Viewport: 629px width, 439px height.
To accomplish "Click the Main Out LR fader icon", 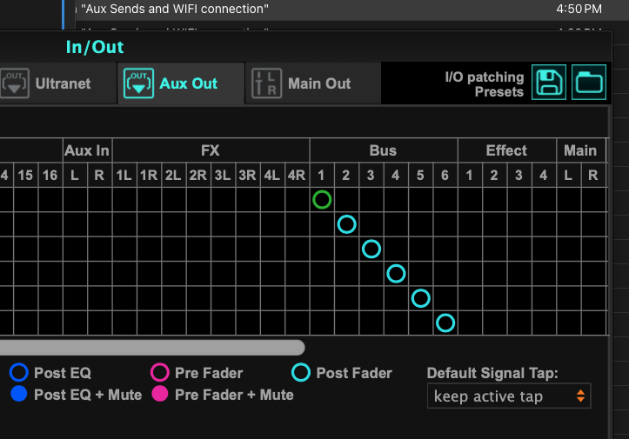I will [266, 83].
